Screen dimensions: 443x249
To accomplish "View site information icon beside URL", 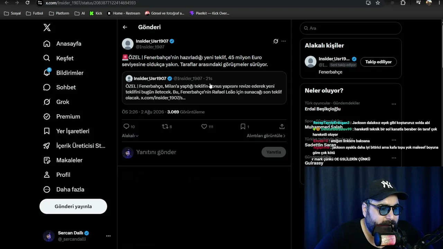I will pos(40,3).
